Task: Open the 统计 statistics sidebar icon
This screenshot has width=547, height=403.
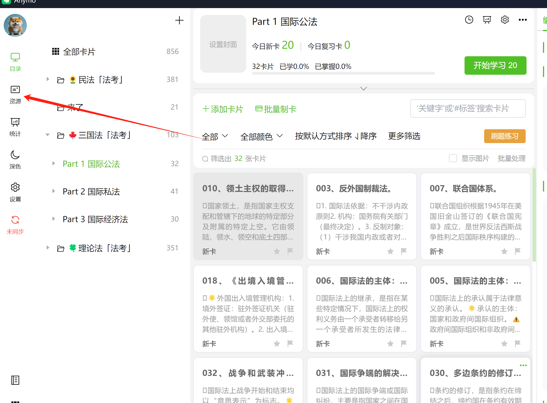Action: coord(15,127)
